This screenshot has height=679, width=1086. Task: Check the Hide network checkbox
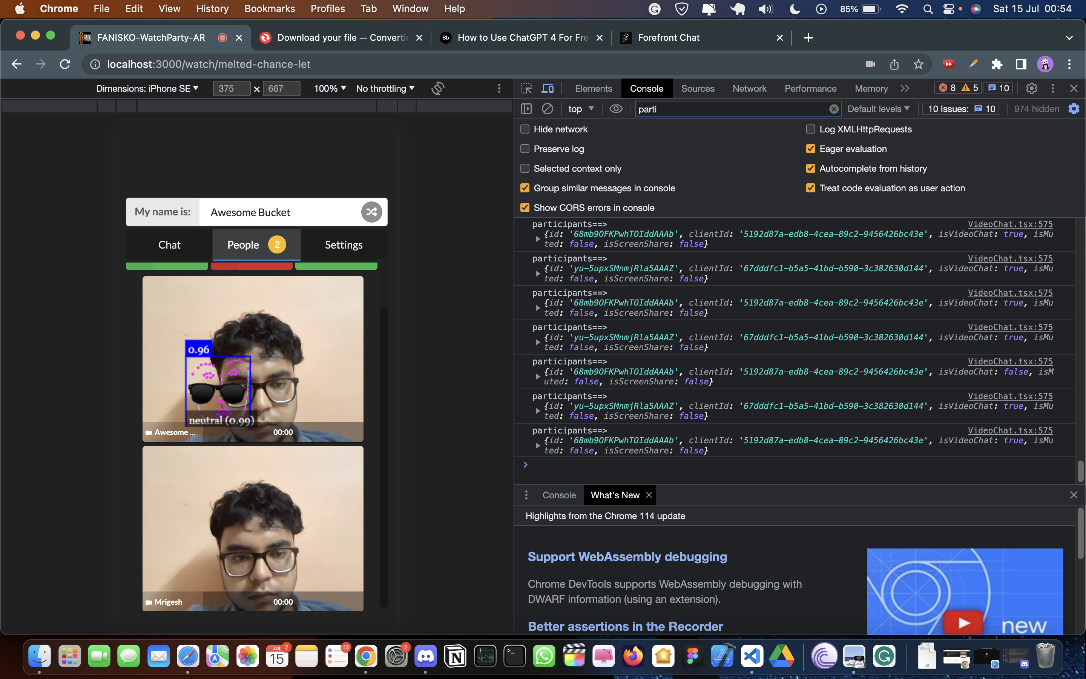(x=525, y=129)
